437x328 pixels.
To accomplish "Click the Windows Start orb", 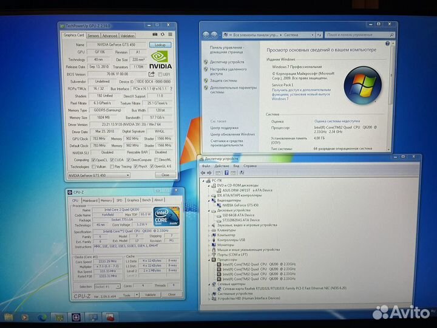I will (x=8, y=316).
